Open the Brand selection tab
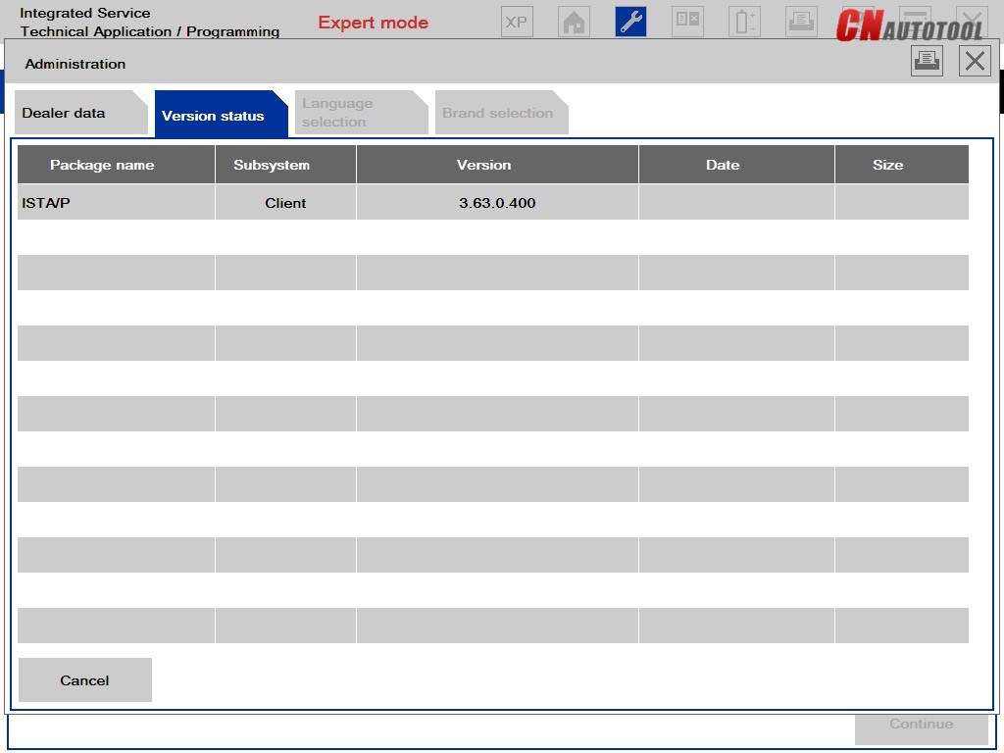Image resolution: width=1004 pixels, height=753 pixels. [x=502, y=113]
